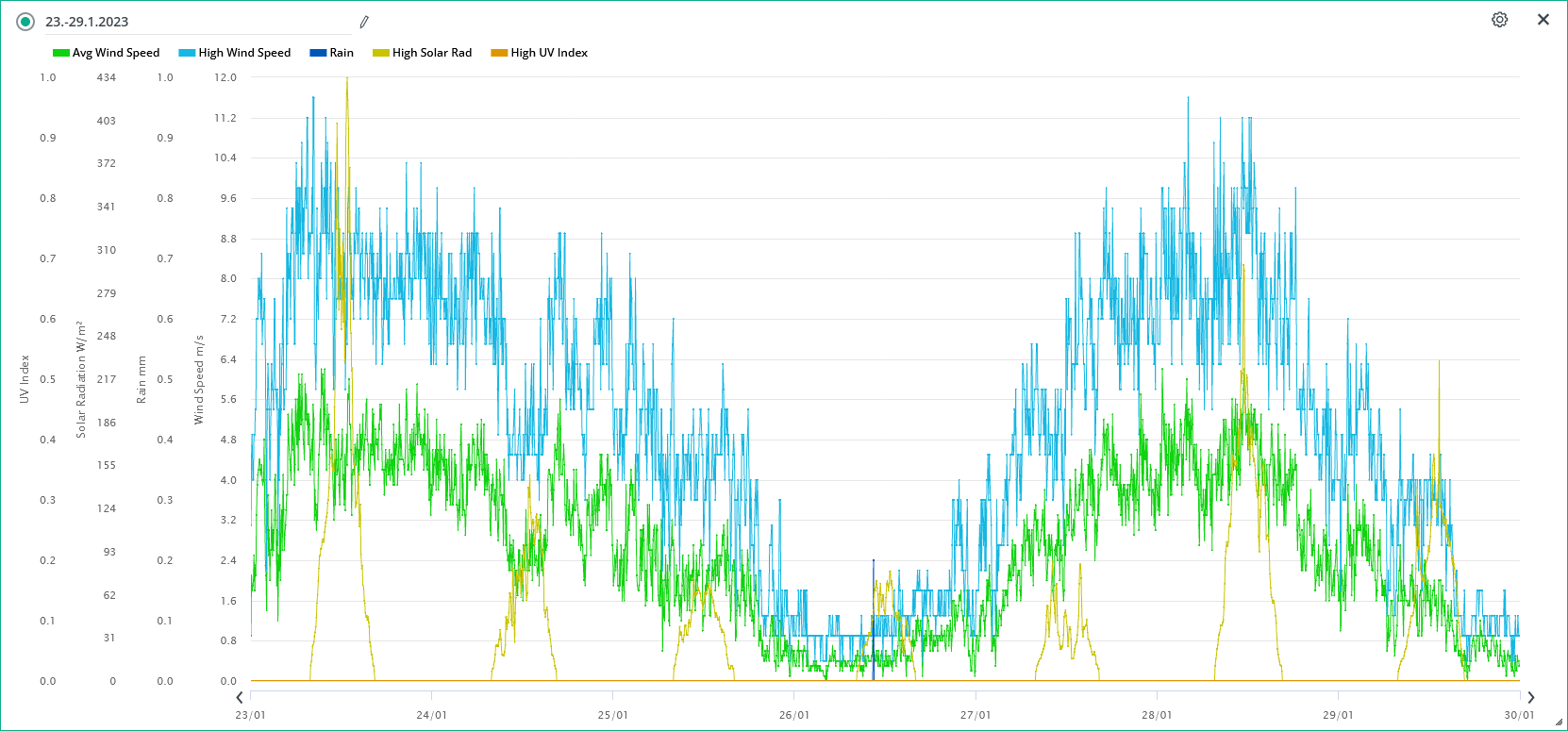Close the chart panel with X
This screenshot has width=1568, height=731.
coord(1543,20)
